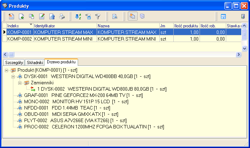Click the Jm column header
Image resolution: width=250 pixels, height=148 pixels.
pos(166,26)
